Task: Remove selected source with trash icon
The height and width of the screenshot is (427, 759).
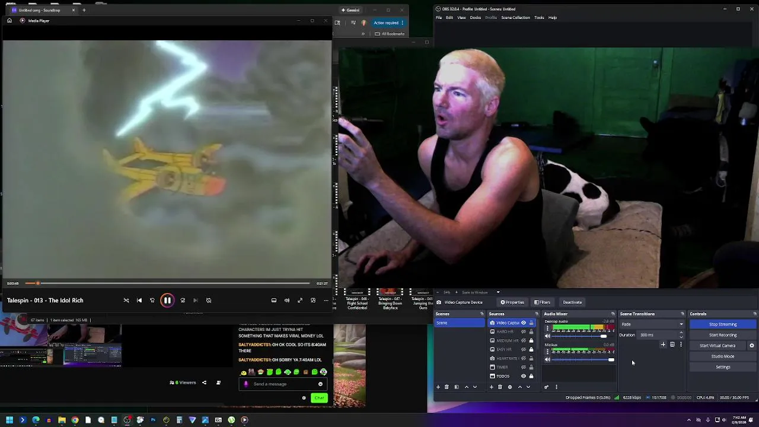Action: tap(500, 387)
